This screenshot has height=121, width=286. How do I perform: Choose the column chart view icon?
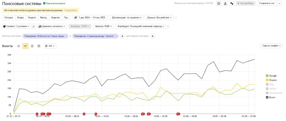point(39,46)
